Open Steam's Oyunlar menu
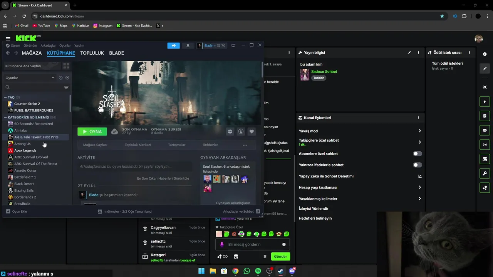This screenshot has width=493, height=277. 65,45
